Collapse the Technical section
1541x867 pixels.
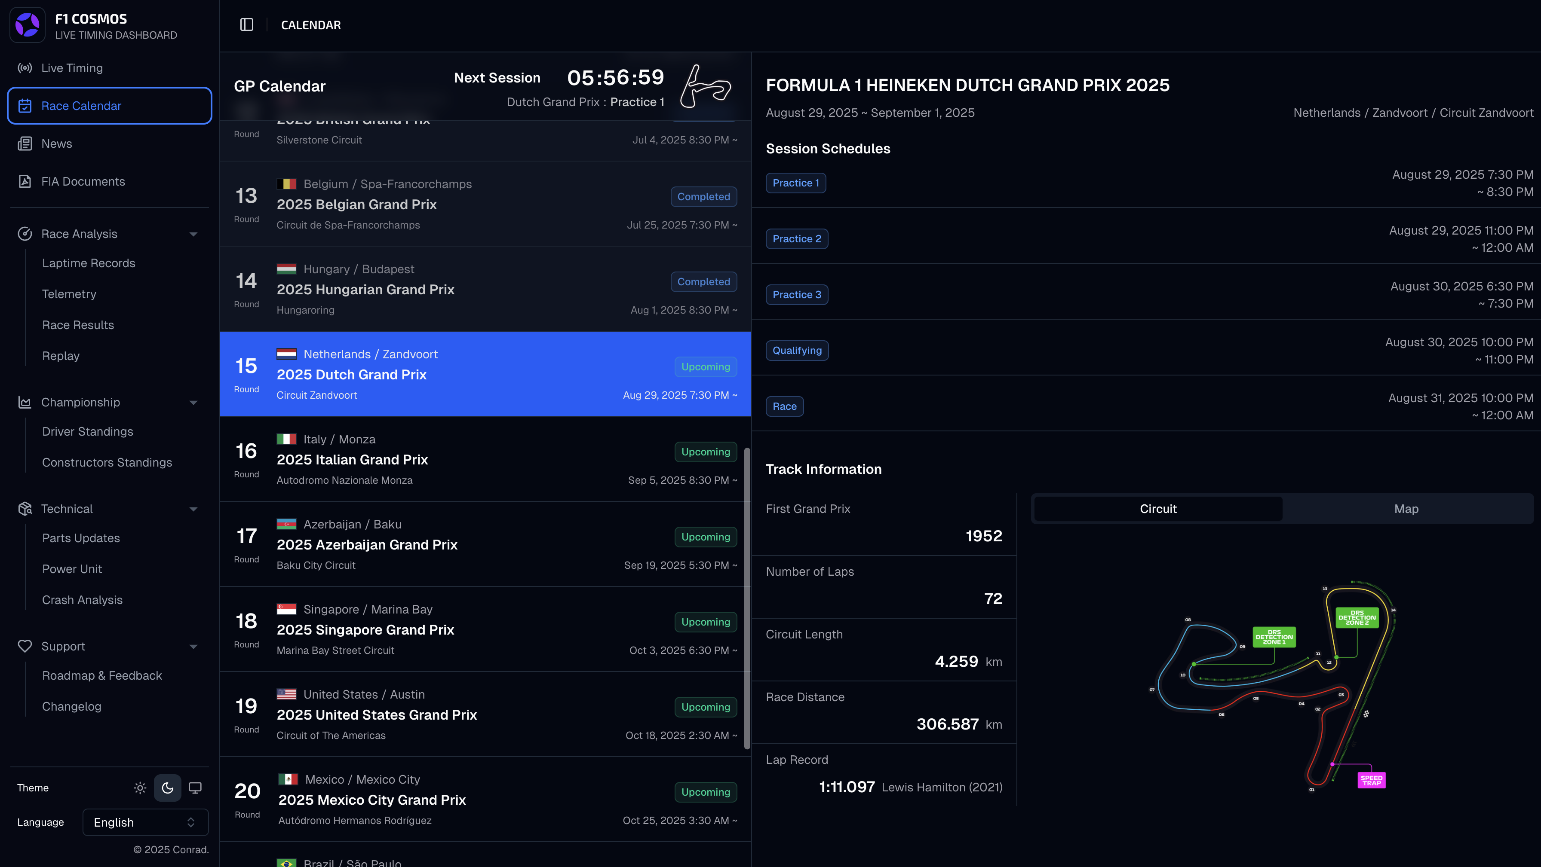pyautogui.click(x=193, y=510)
